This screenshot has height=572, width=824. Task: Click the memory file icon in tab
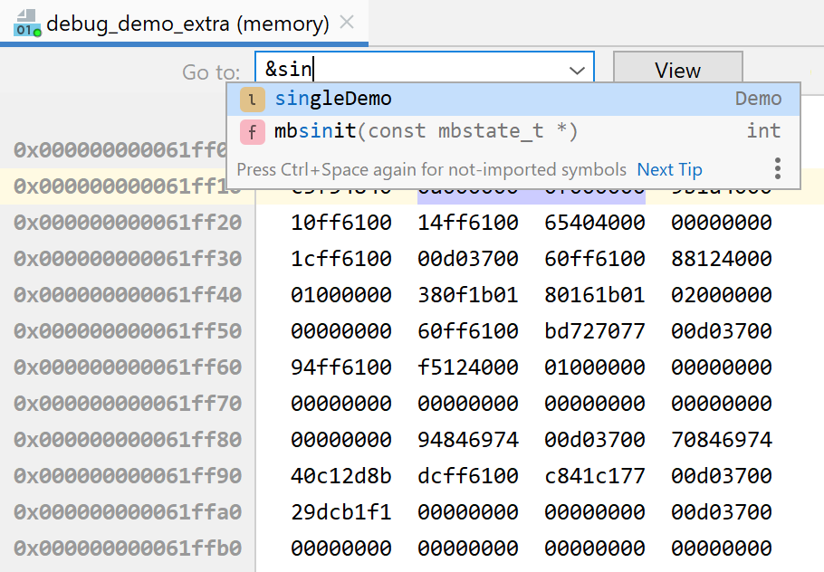pos(26,24)
